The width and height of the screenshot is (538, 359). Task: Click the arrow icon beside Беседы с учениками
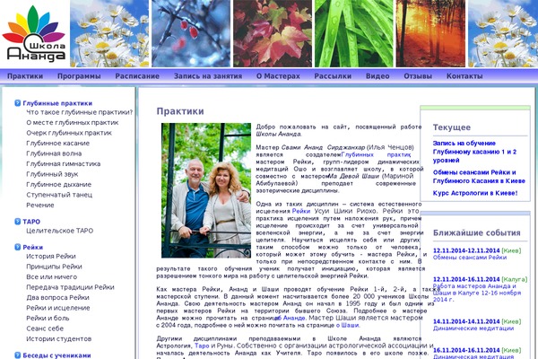18,355
